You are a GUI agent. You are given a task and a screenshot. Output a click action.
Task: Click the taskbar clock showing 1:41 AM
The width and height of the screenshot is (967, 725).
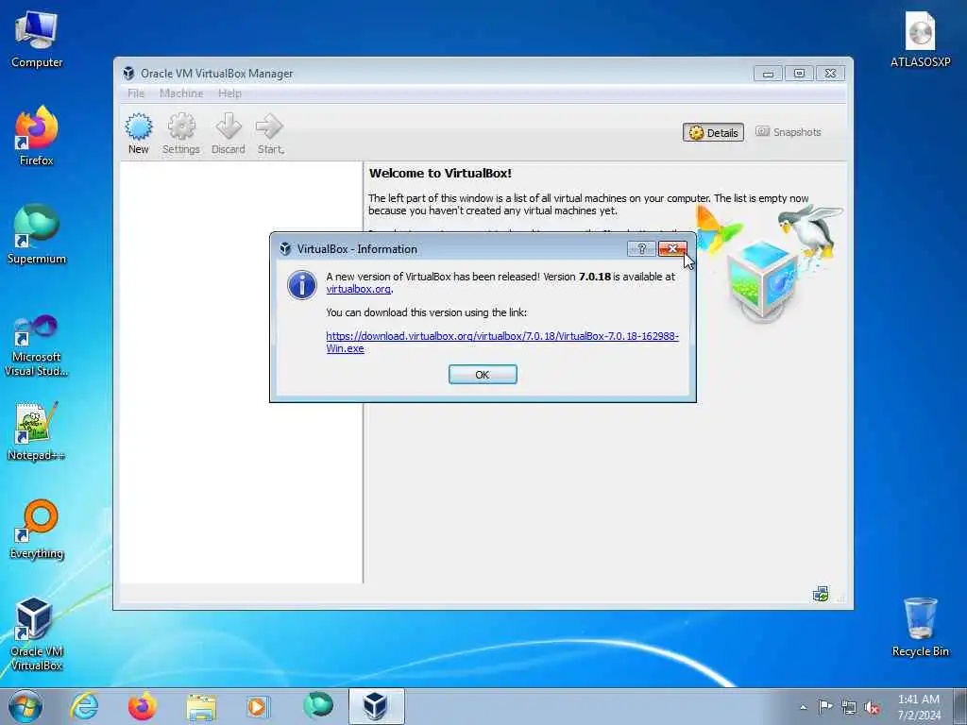click(919, 707)
